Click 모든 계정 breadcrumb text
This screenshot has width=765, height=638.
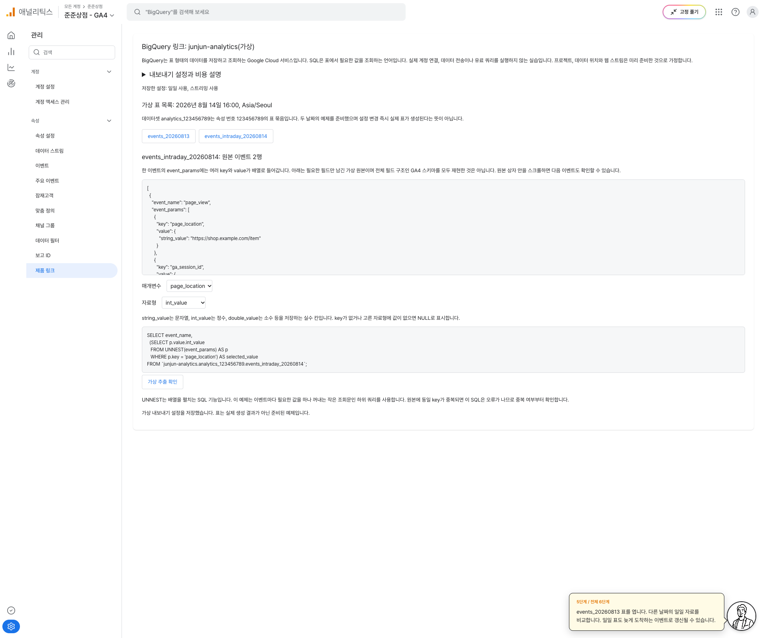72,6
